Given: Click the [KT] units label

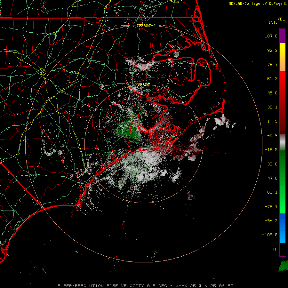Looking at the screenshot, I should [273, 22].
